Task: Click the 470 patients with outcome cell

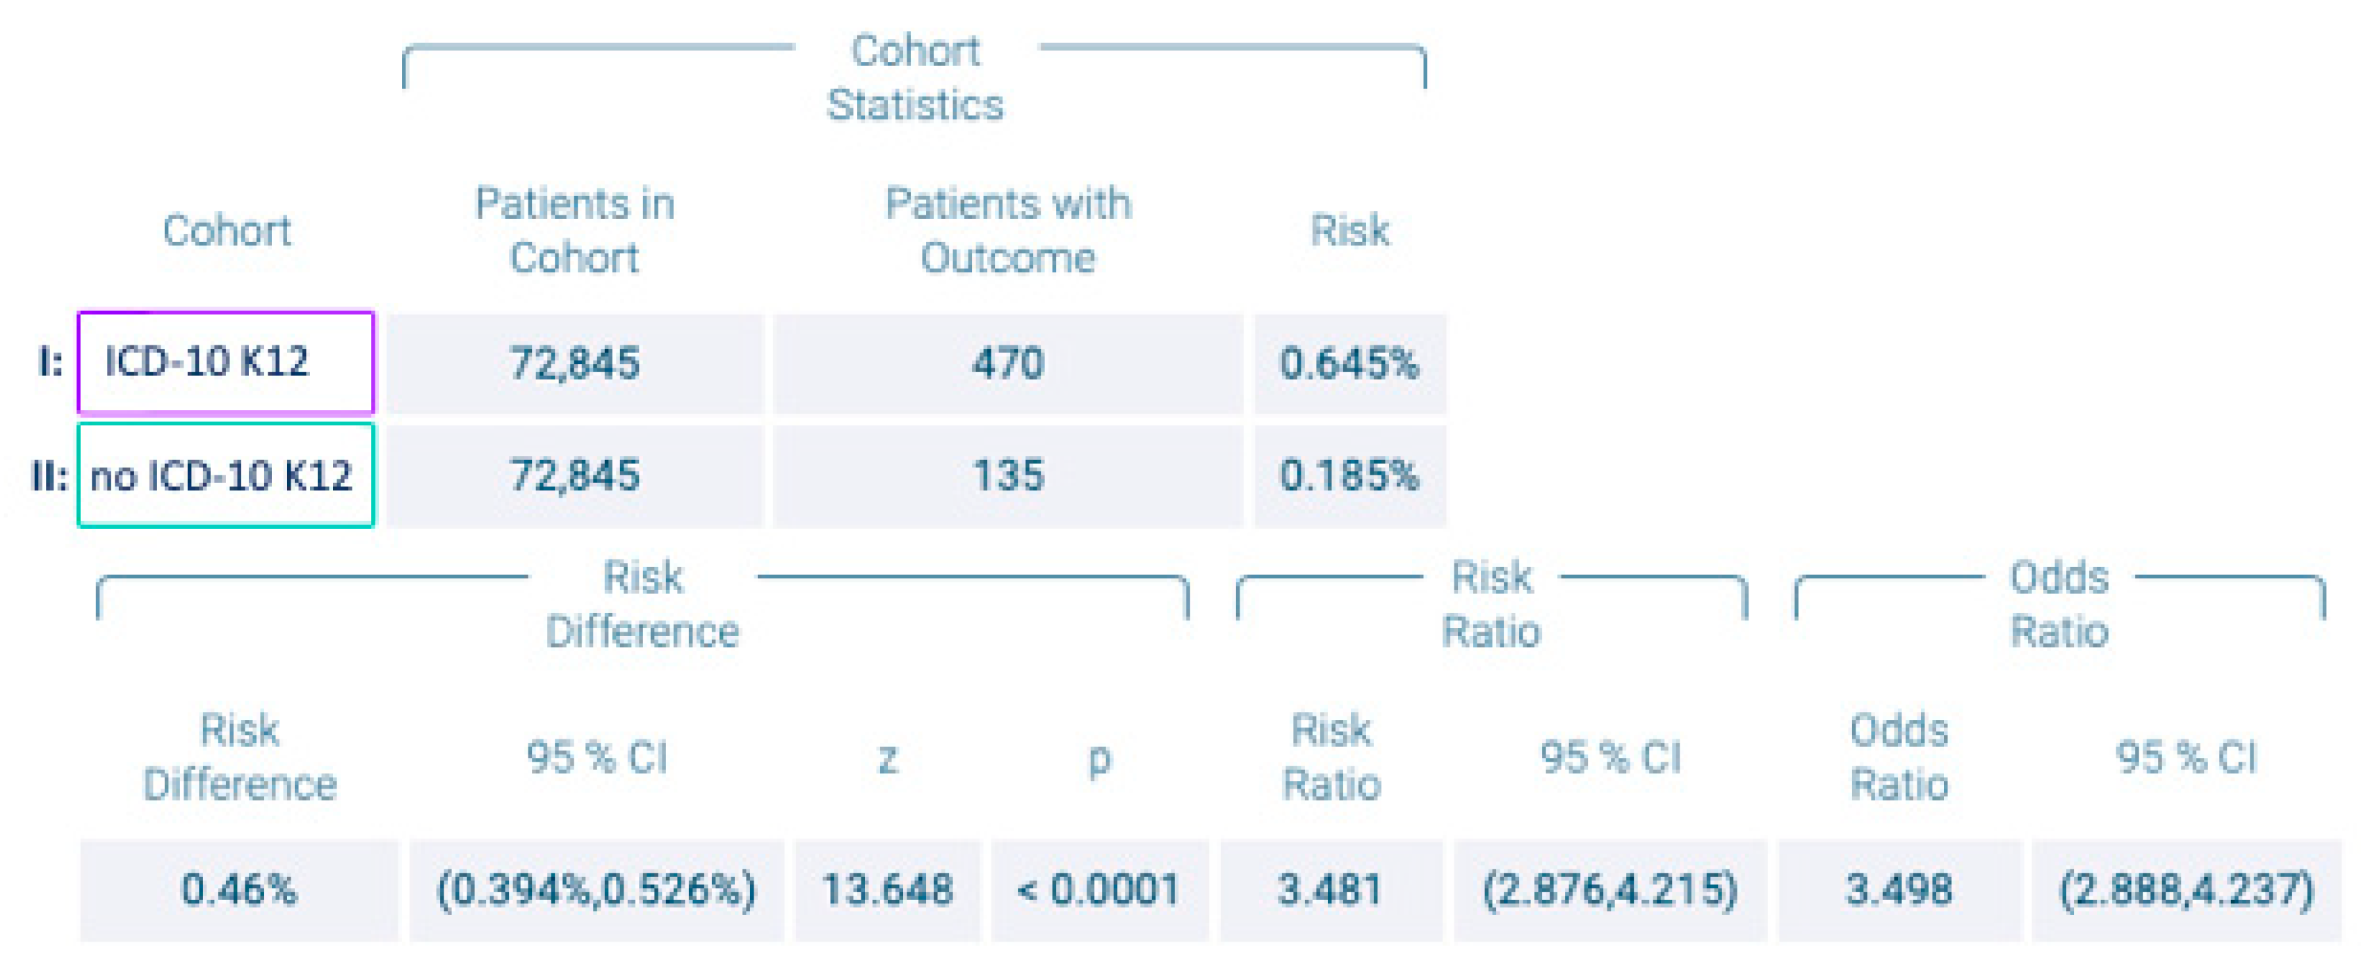Action: pos(1007,363)
